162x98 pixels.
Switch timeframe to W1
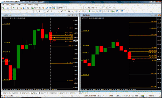(x=110, y=8)
